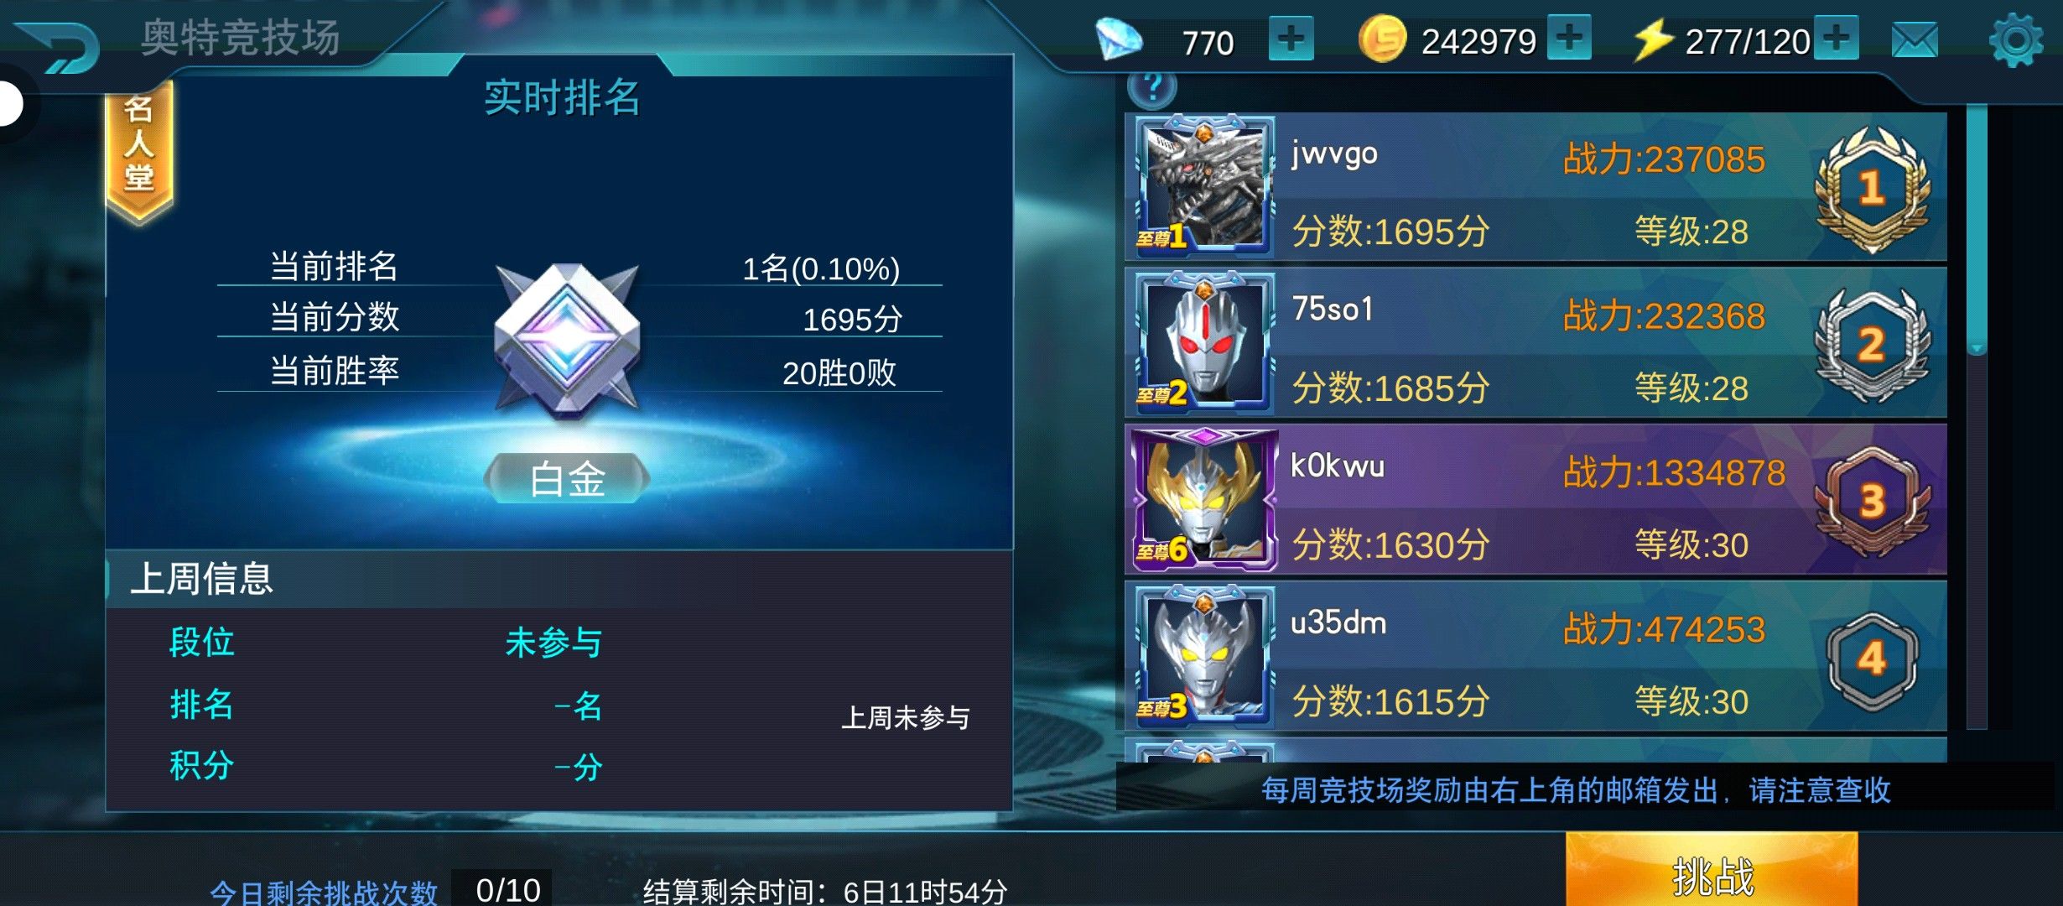Add energy with the plus button next to 277/120
2063x906 pixels.
(x=1836, y=38)
